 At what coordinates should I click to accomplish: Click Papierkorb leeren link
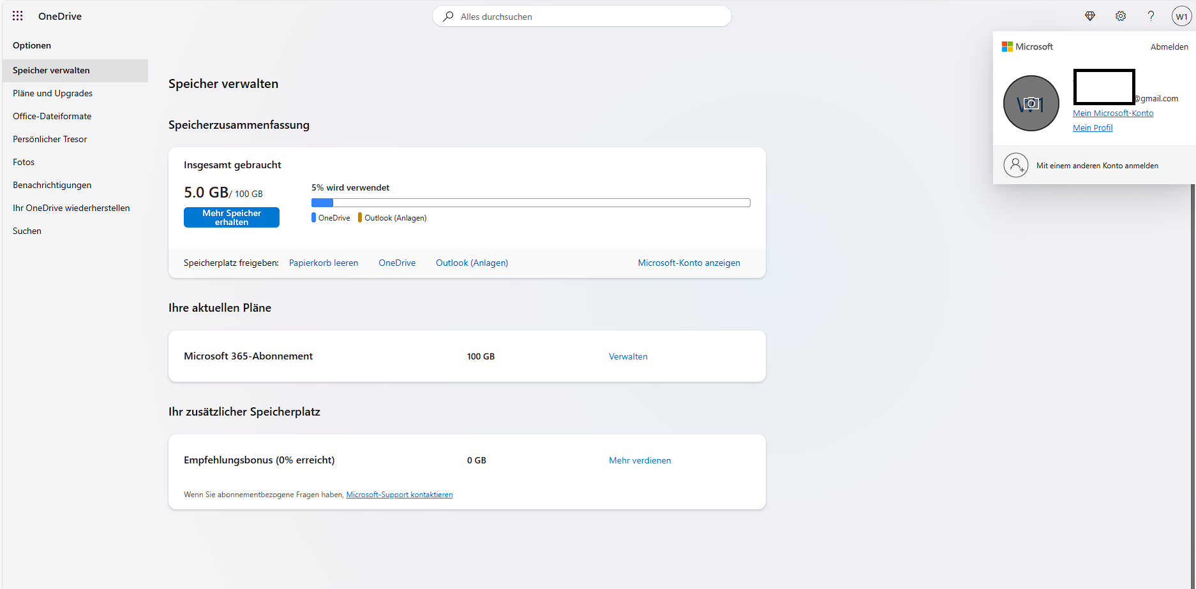[324, 263]
